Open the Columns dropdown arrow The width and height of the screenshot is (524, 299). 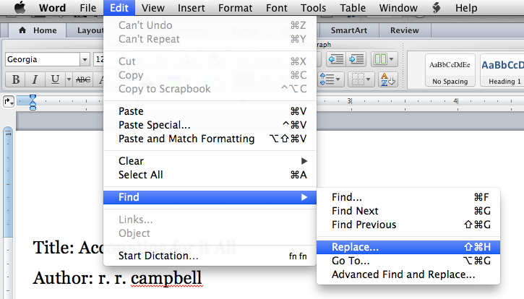click(392, 59)
